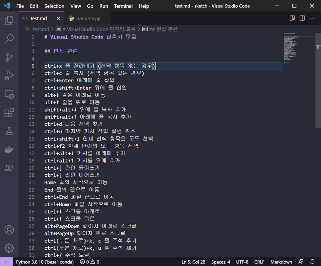321x266 pixels.
Task: Click line 'ctrl+End 파일 끝으로 이동'
Action: pos(79,197)
